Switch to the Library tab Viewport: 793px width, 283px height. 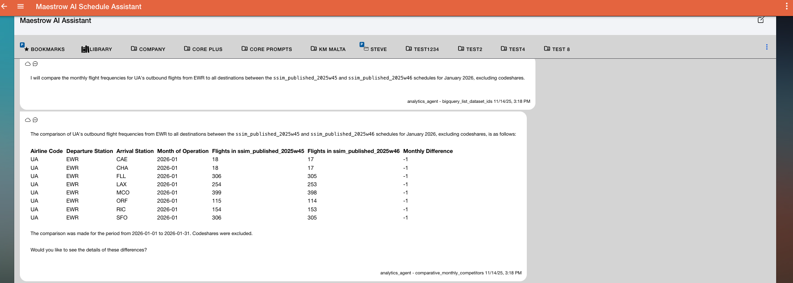[x=97, y=49]
